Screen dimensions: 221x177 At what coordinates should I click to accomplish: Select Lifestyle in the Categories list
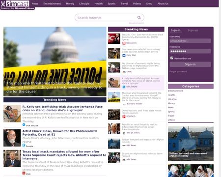click(x=172, y=99)
